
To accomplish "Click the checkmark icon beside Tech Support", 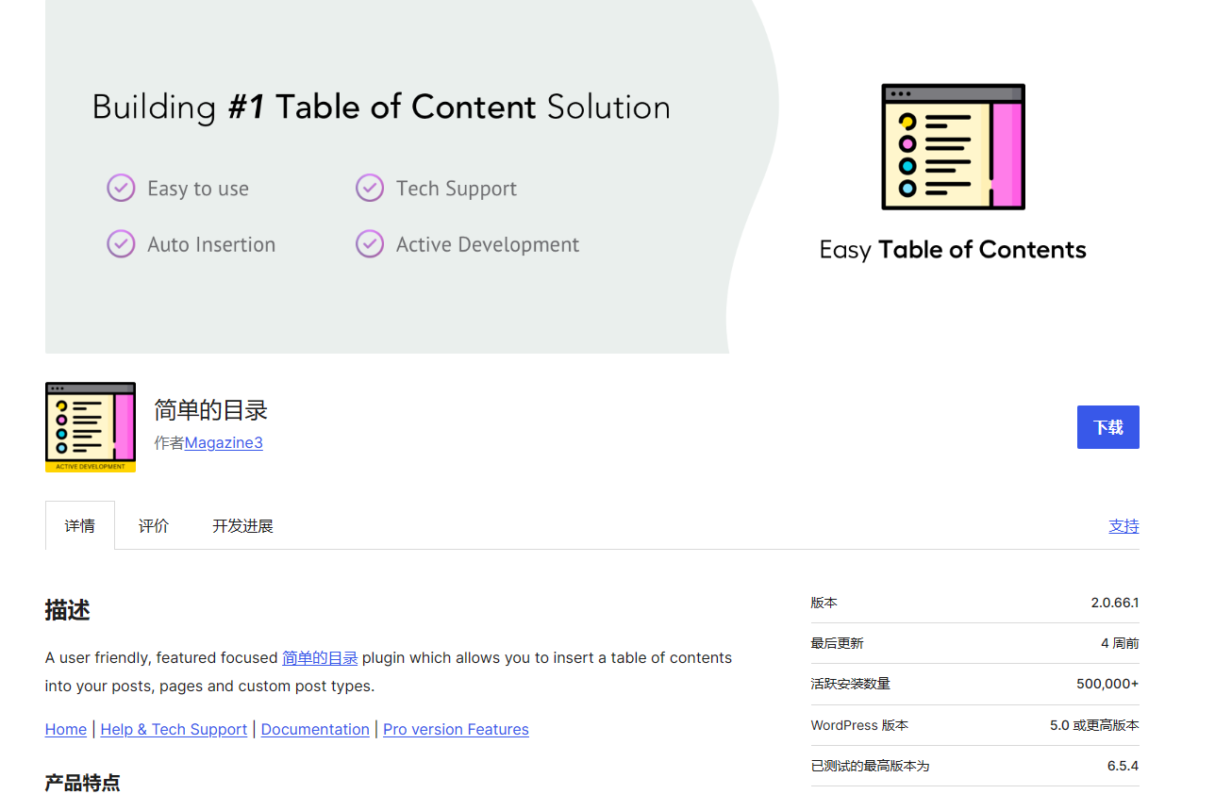I will (370, 188).
